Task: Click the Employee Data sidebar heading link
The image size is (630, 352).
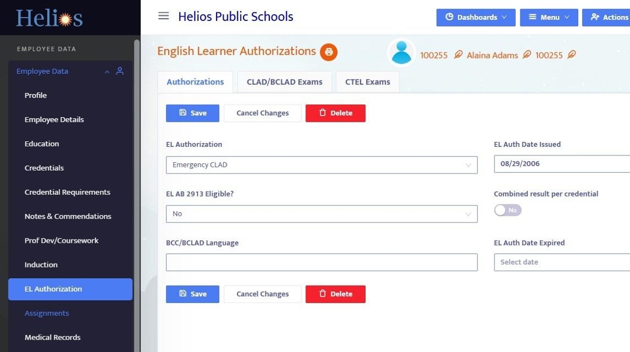Action: tap(42, 71)
